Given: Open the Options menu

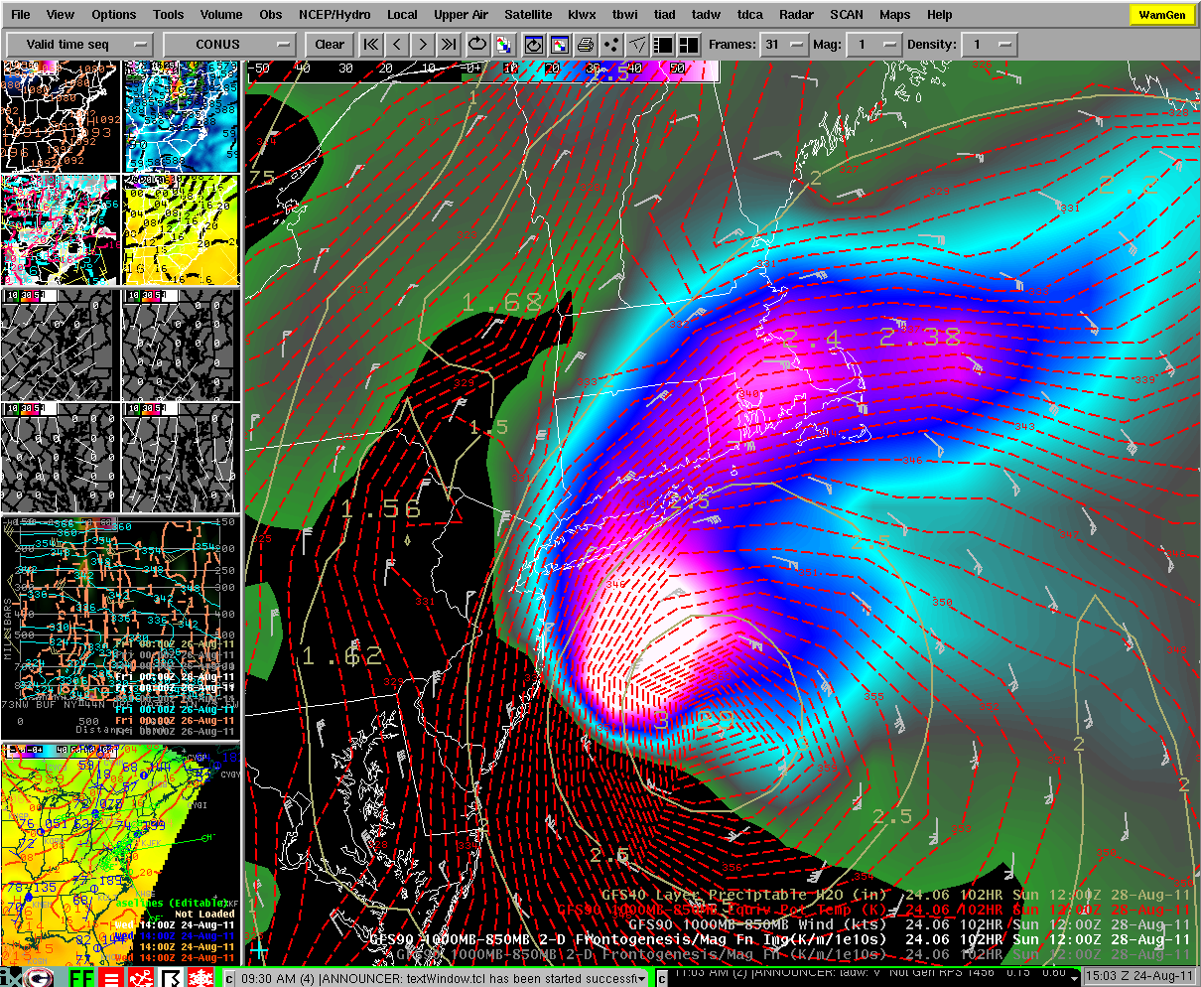Looking at the screenshot, I should click(x=114, y=15).
